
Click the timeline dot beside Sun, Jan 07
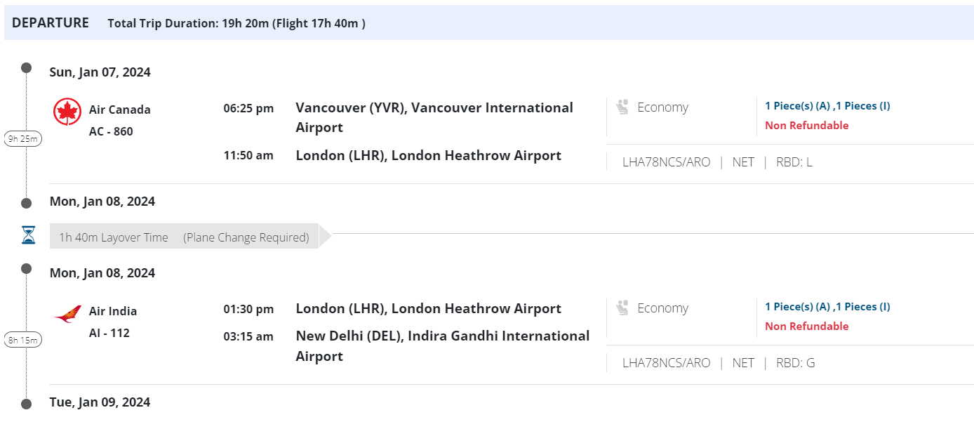pyautogui.click(x=27, y=68)
